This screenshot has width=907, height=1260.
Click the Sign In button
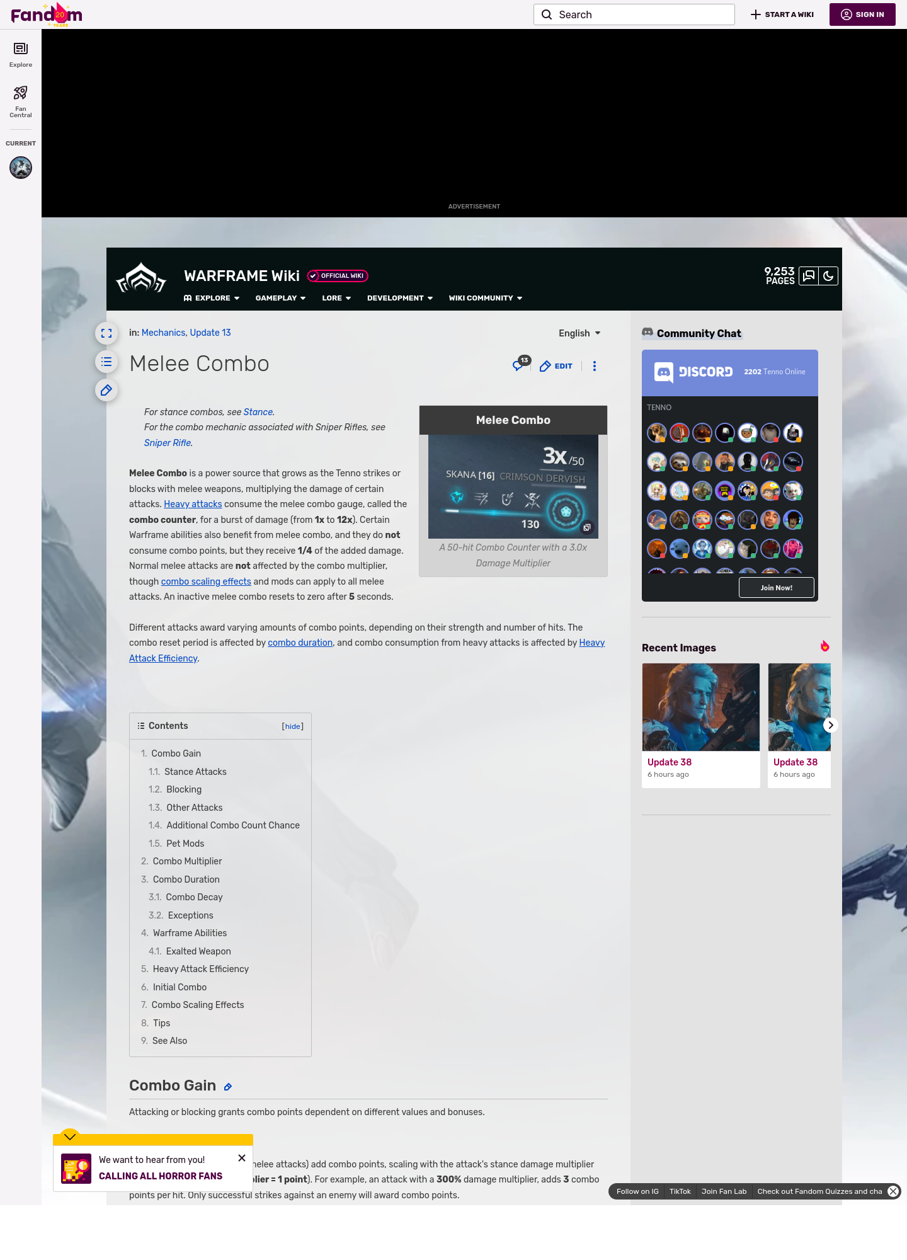tap(862, 14)
